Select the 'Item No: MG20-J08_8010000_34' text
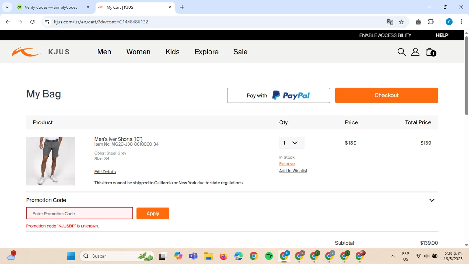469x264 pixels. pos(126,144)
